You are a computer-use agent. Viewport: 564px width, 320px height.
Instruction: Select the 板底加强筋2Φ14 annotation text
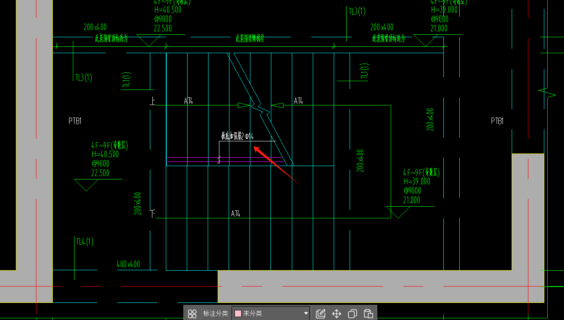click(x=237, y=136)
